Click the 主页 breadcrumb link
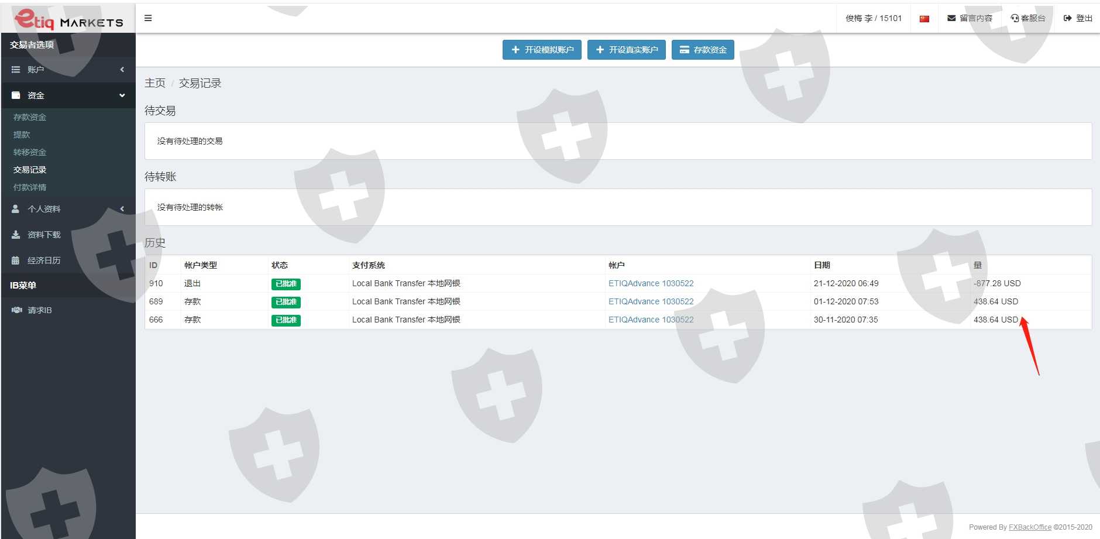 click(x=155, y=83)
